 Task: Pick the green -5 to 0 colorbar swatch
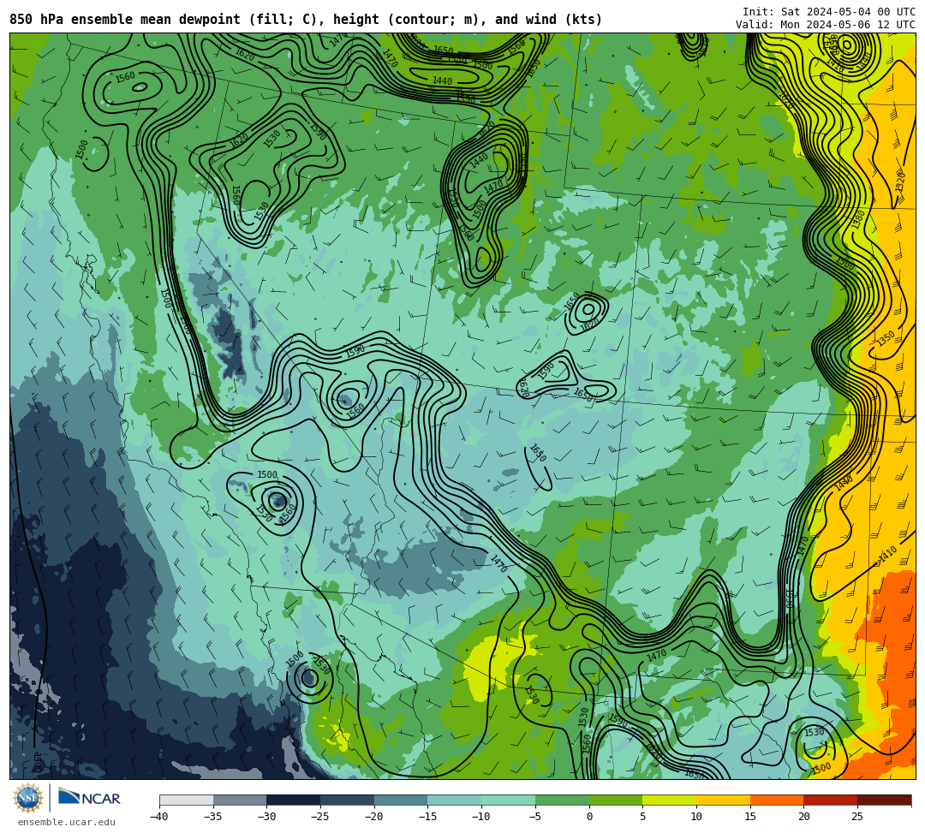[x=562, y=800]
